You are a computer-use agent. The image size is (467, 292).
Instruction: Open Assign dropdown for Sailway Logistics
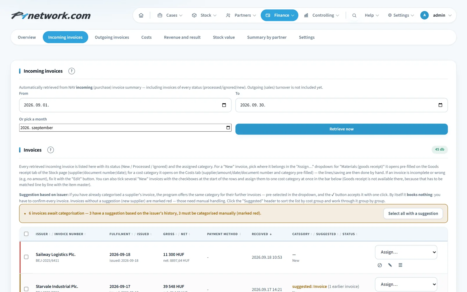click(406, 252)
